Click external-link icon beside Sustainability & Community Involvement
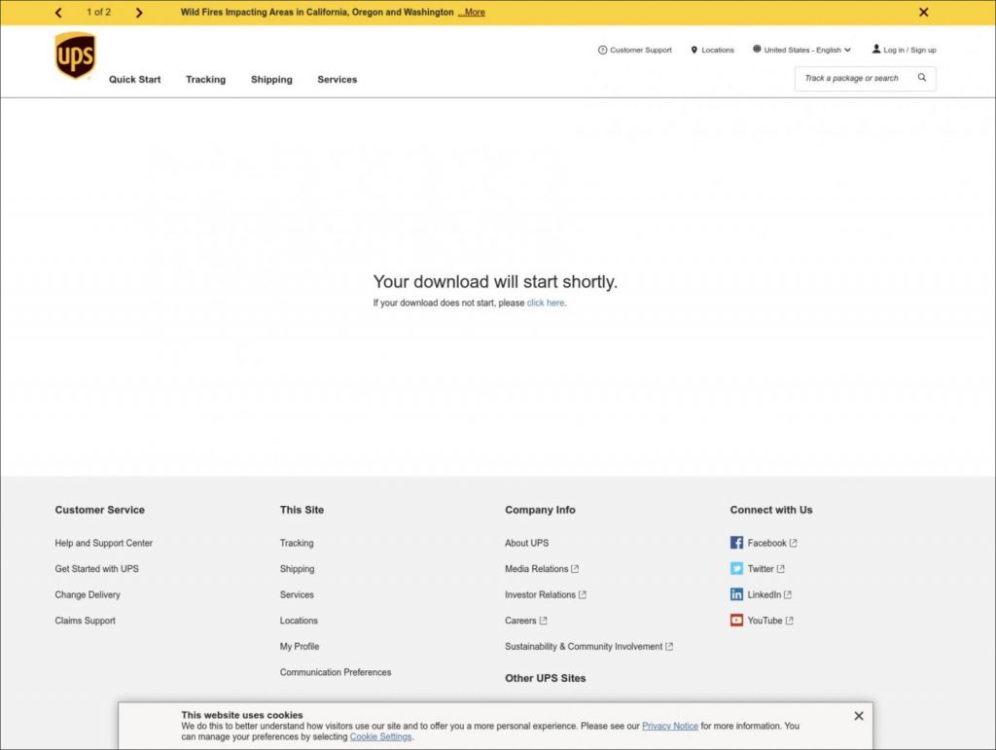Image resolution: width=996 pixels, height=750 pixels. (669, 647)
